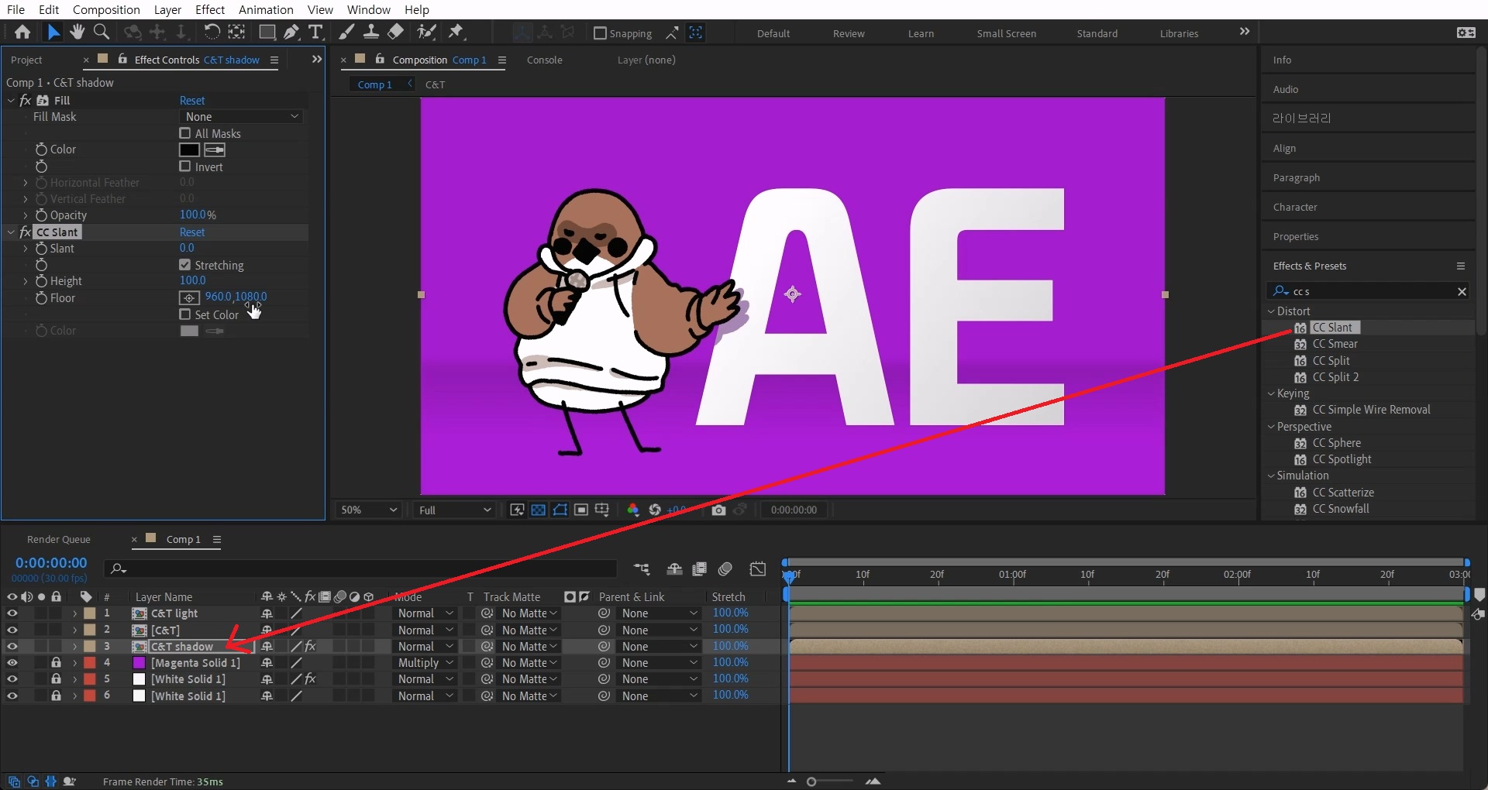This screenshot has height=790, width=1488.
Task: Select the Clone Stamp tool
Action: 371,32
